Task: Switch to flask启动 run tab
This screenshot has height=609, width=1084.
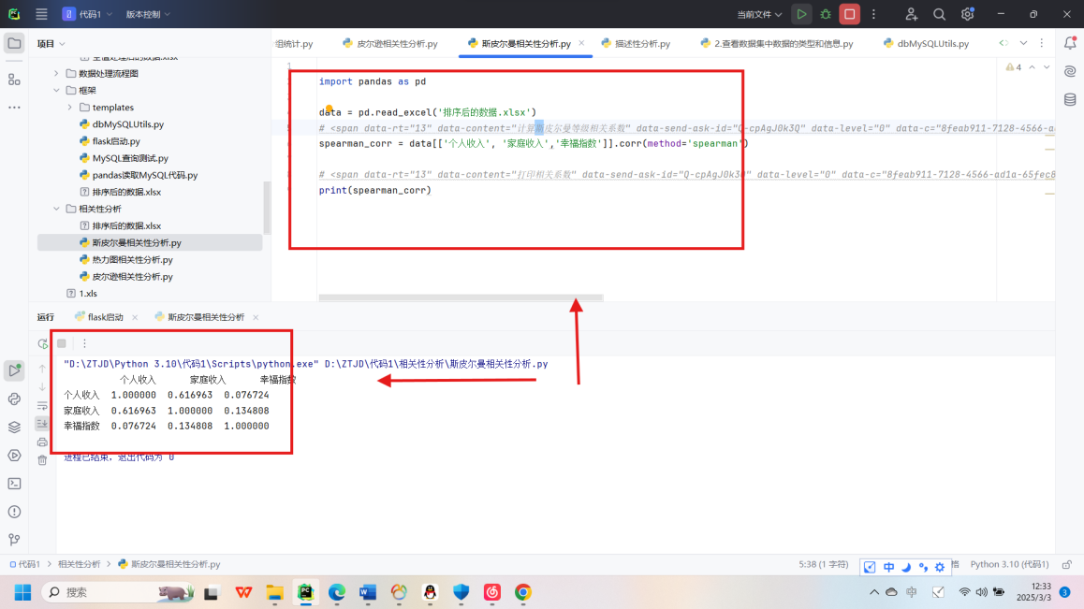Action: coord(99,317)
